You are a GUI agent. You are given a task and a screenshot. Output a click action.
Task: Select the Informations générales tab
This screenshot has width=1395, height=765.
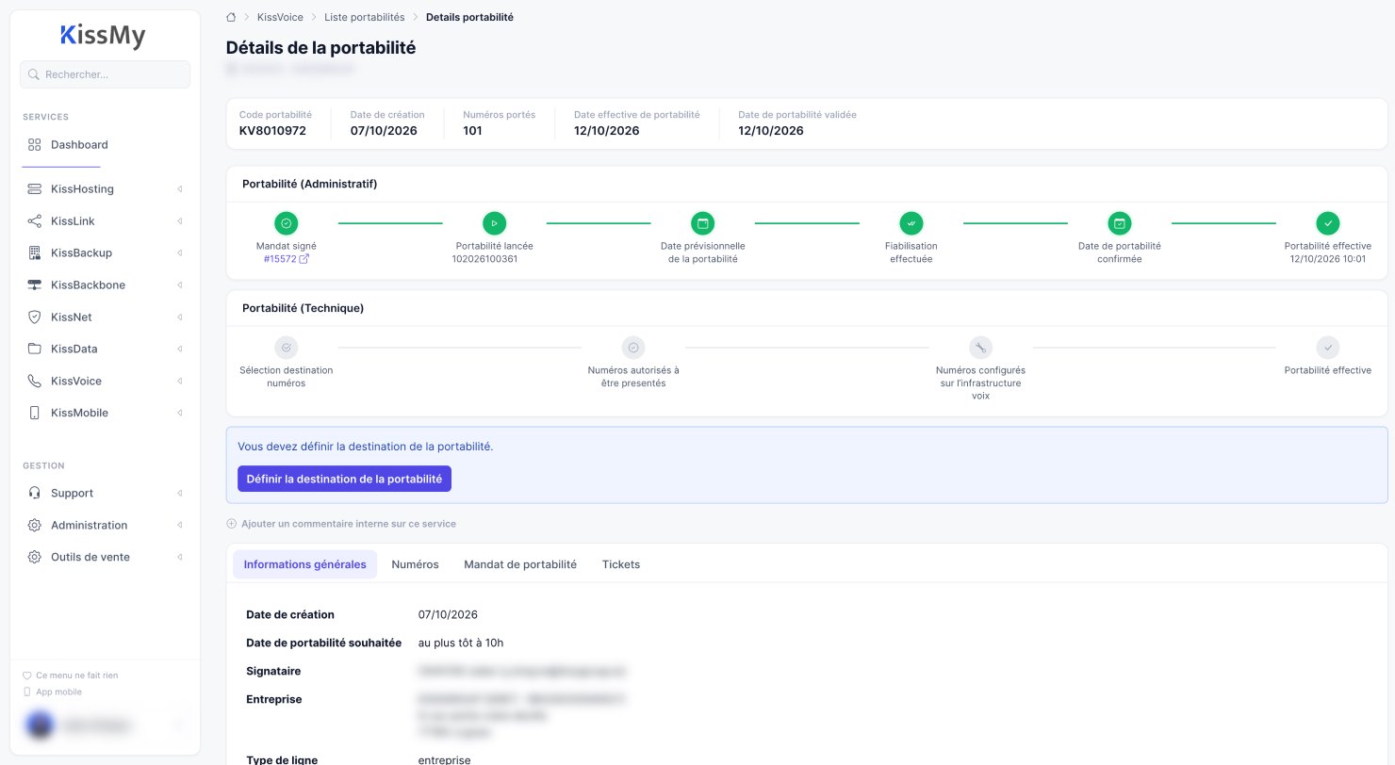(x=304, y=564)
